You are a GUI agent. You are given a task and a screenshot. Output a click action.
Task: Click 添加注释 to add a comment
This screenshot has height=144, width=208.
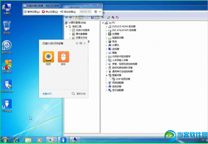[68, 12]
